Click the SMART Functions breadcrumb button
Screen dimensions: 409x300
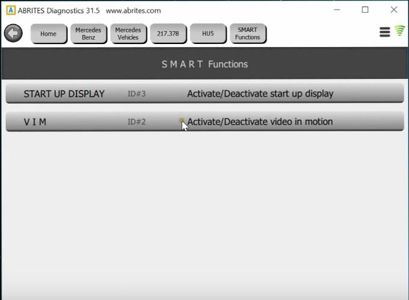pos(248,34)
